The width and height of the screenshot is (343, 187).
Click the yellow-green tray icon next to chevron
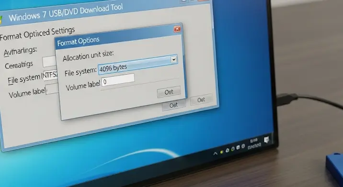(x=222, y=152)
